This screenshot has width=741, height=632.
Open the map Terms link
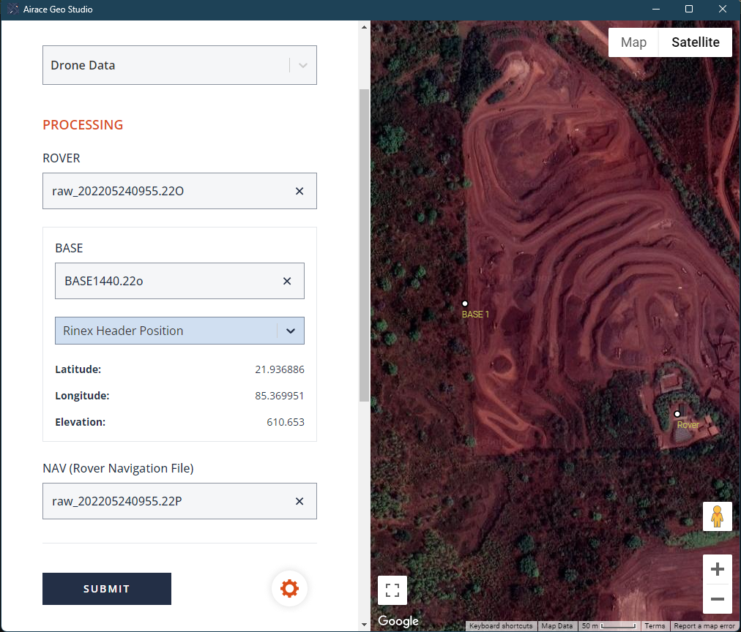pyautogui.click(x=655, y=626)
